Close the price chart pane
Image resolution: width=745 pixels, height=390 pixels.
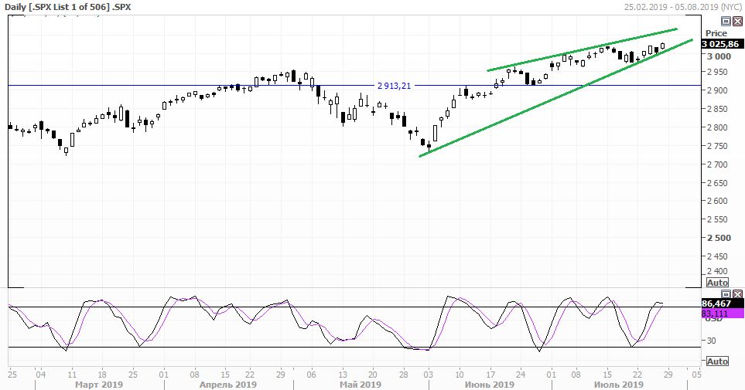click(x=737, y=21)
